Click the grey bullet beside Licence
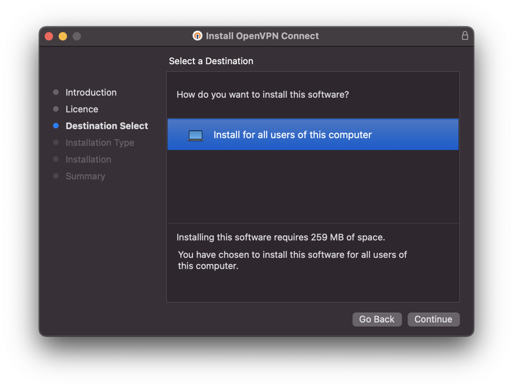Image resolution: width=513 pixels, height=388 pixels. [56, 109]
